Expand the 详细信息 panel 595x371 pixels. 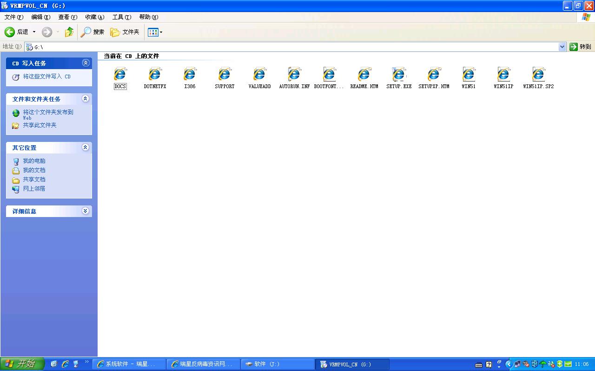click(x=86, y=211)
